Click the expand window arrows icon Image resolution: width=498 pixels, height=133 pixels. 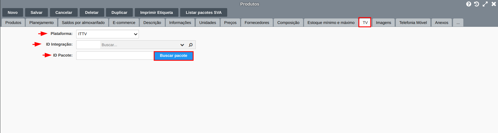click(x=485, y=4)
